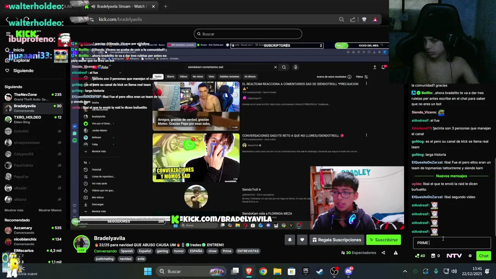This screenshot has height=279, width=496.
Task: Select the justtchating tag
Action: coord(105,259)
